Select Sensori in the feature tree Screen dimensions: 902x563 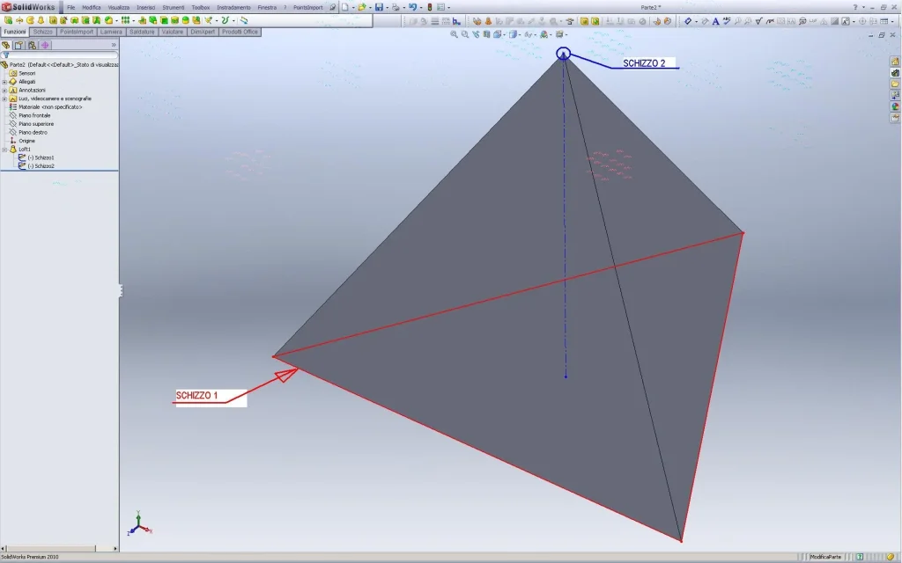click(x=27, y=74)
